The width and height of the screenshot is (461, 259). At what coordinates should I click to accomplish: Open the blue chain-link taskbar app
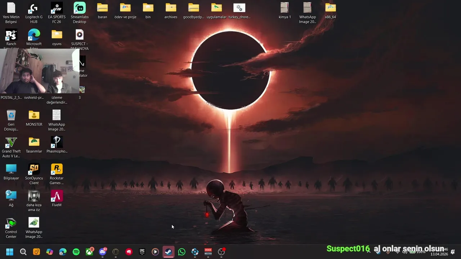[x=195, y=252]
